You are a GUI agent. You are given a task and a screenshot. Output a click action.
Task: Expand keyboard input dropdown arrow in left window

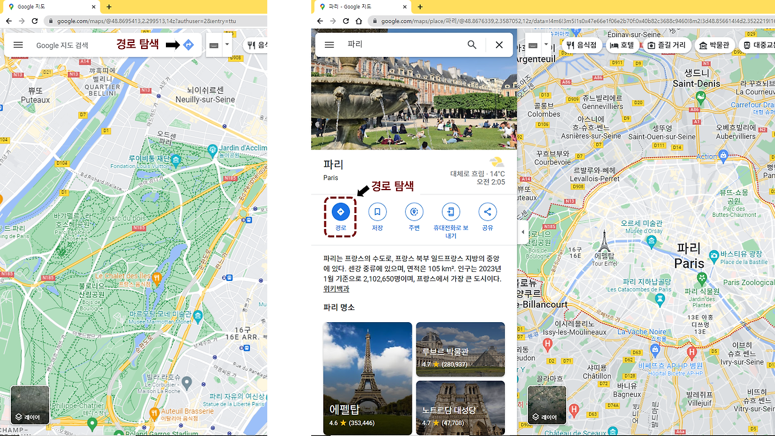pyautogui.click(x=227, y=45)
